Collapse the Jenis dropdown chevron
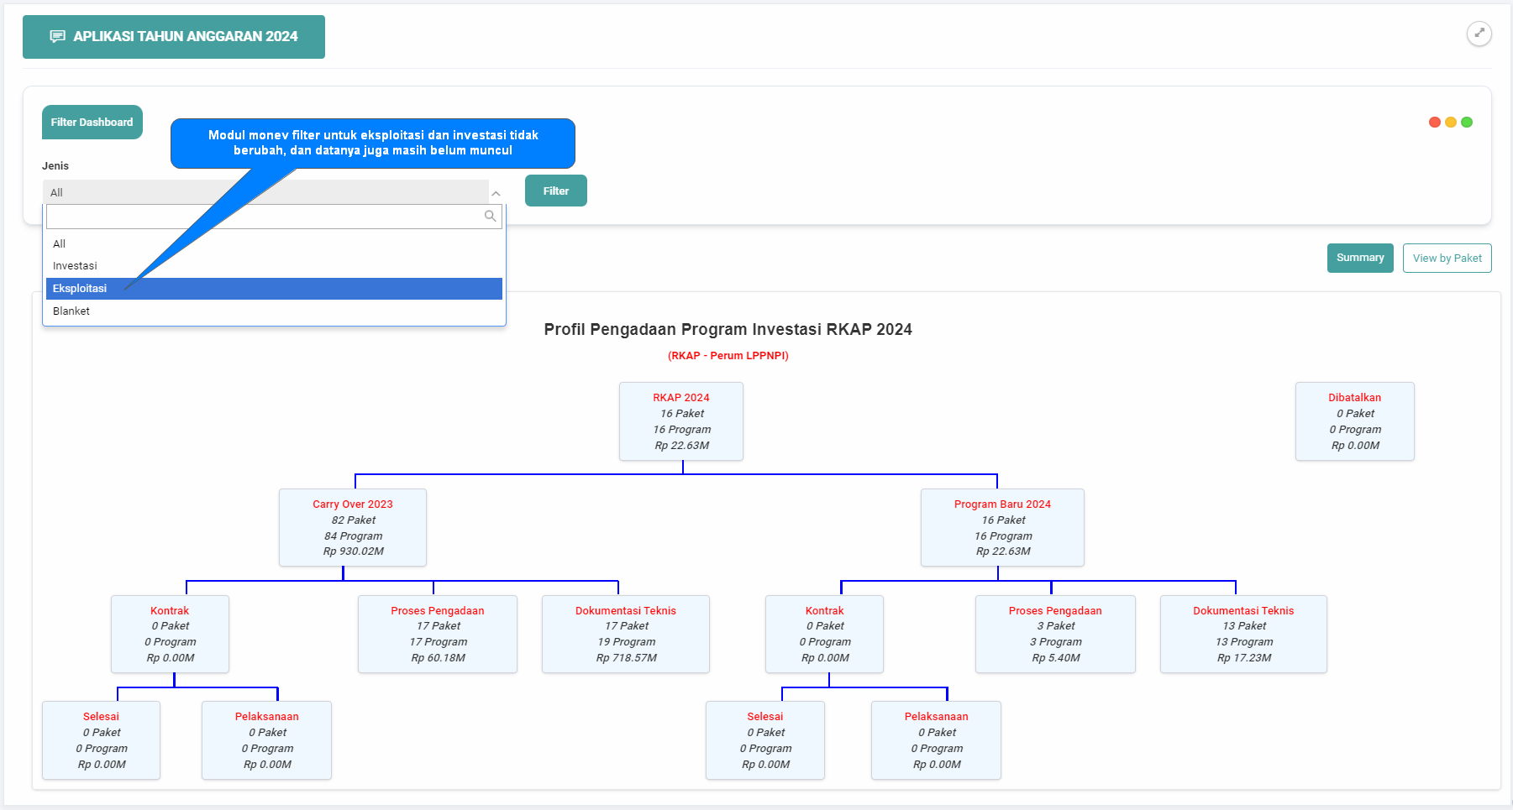This screenshot has height=810, width=1513. point(496,193)
